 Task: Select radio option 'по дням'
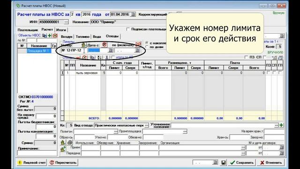[147, 47]
